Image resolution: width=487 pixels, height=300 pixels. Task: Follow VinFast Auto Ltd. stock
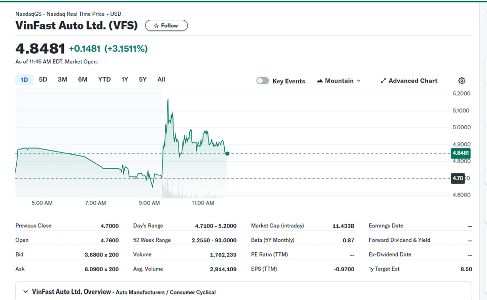166,25
